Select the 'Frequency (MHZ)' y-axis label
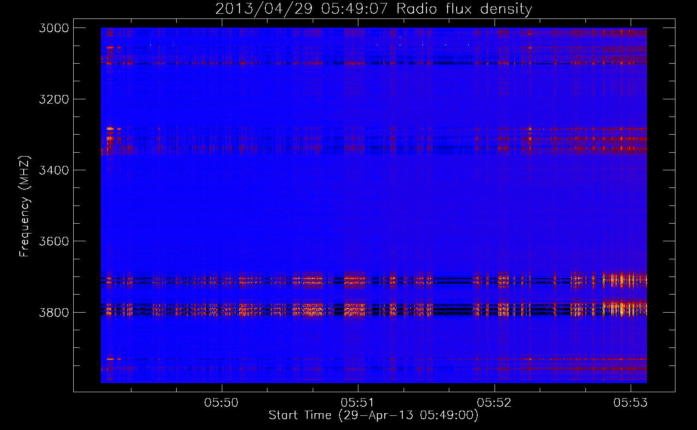 25,206
